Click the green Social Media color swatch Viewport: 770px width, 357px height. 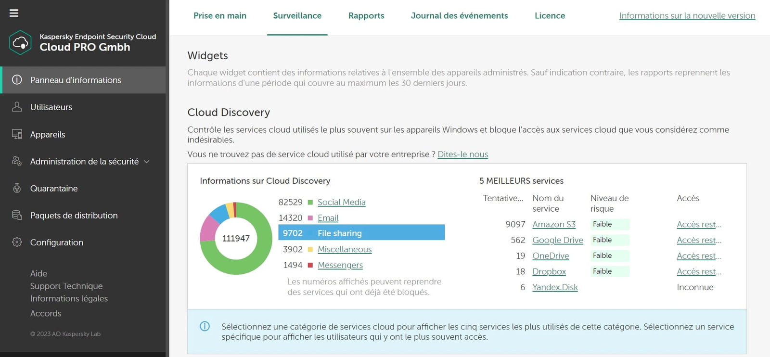tap(310, 202)
